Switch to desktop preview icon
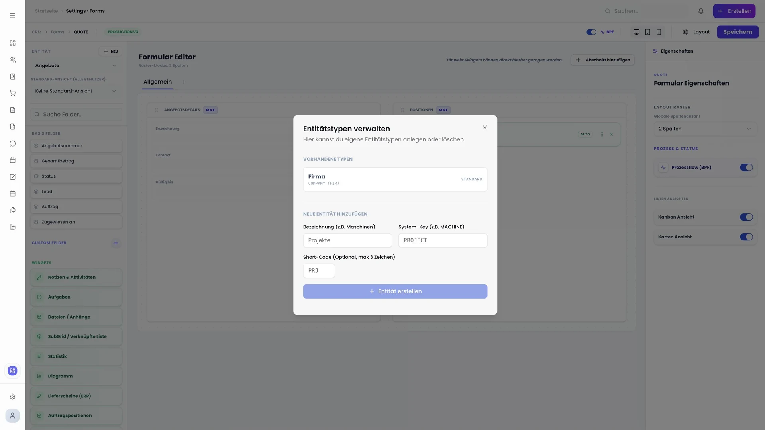 636,32
